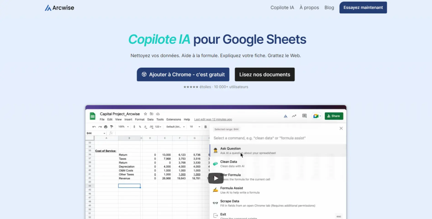
Task: Click the Formula Assist writing hand icon
Action: (x=216, y=190)
